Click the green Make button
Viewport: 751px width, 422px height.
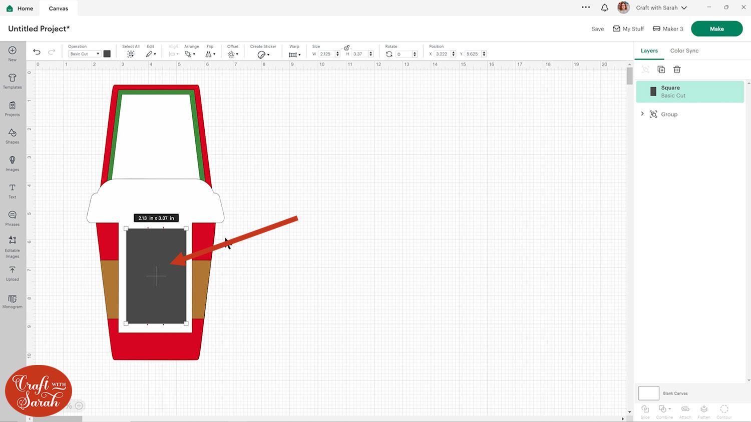point(716,29)
